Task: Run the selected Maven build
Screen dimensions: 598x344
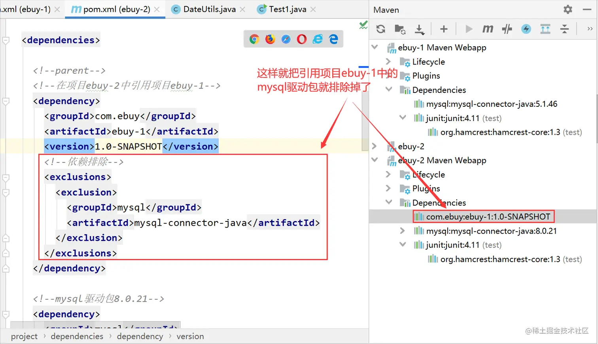Action: coord(469,29)
